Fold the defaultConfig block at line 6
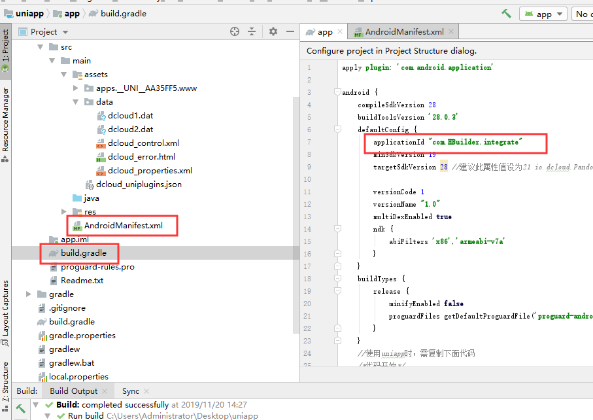593x420 pixels. pos(338,130)
